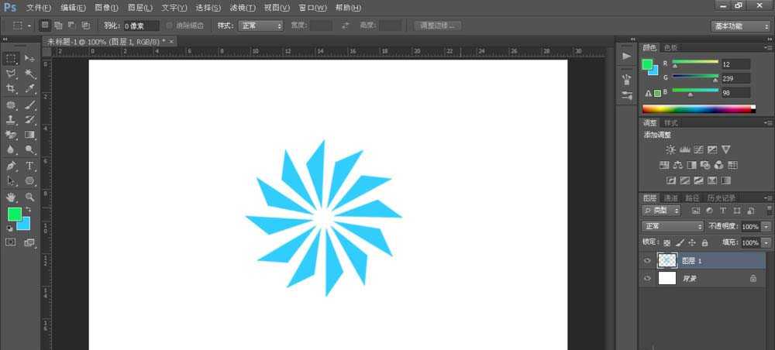775x350 pixels.
Task: Select the Crop tool
Action: 11,90
